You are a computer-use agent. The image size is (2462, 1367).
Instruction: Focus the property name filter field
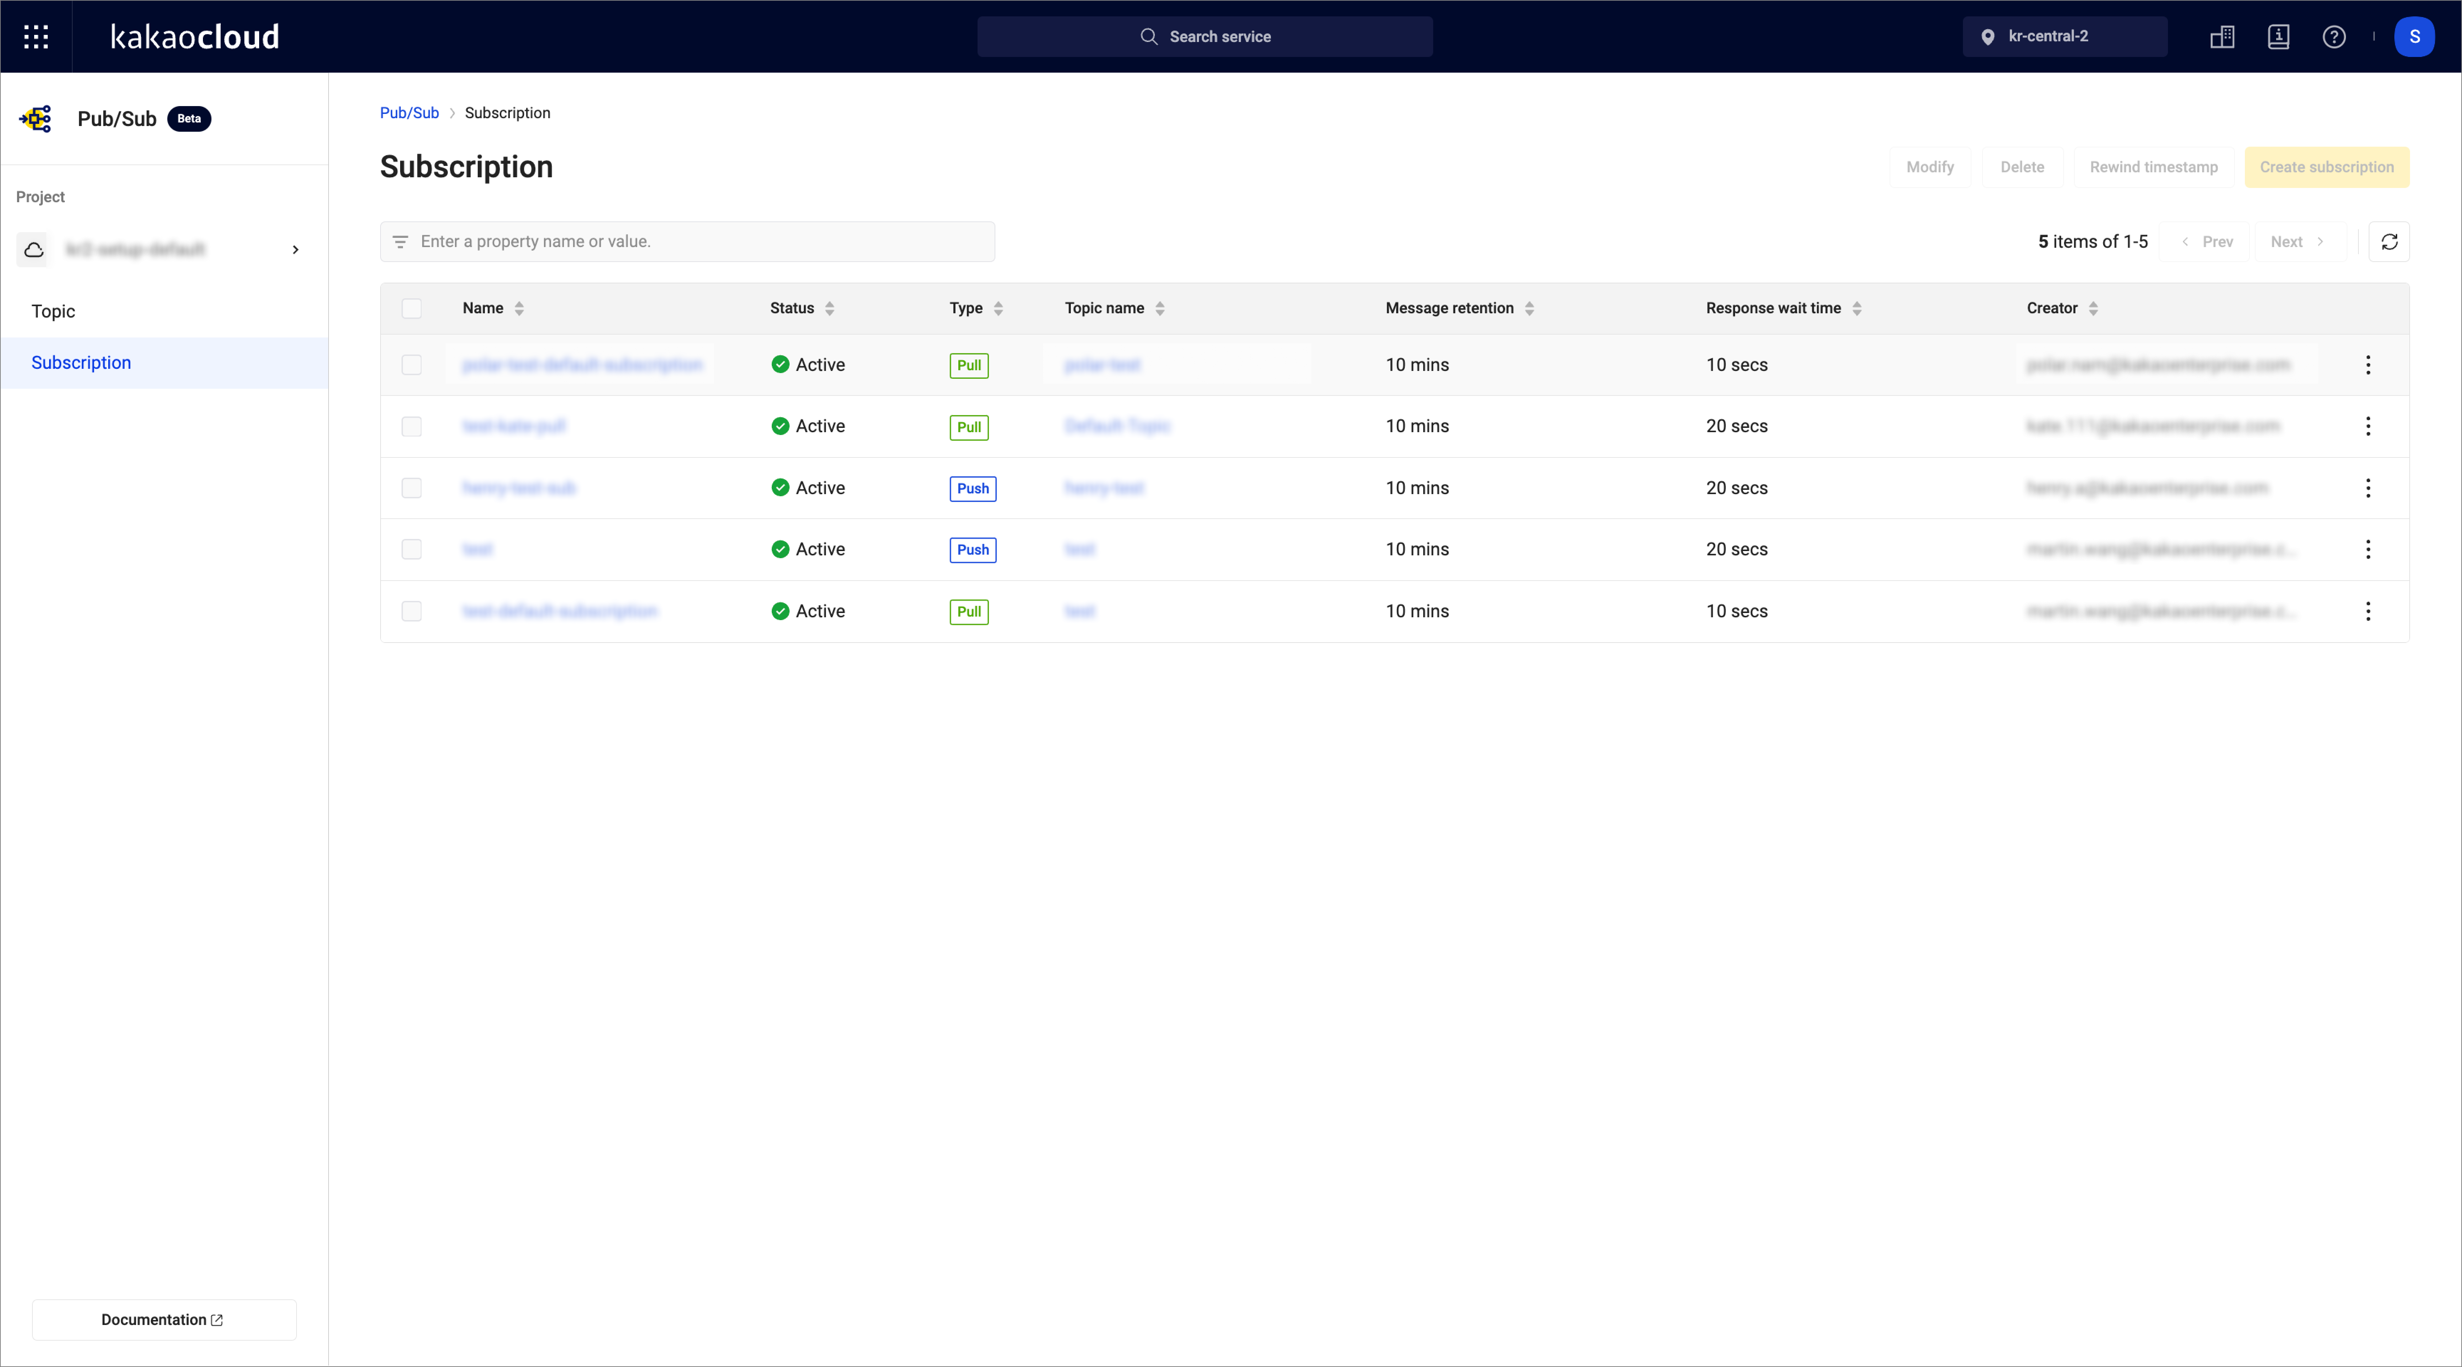(687, 242)
